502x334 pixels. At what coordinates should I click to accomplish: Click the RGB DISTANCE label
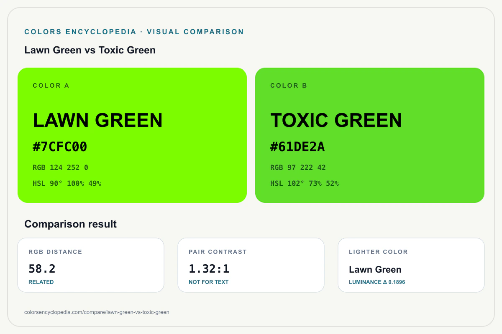point(55,252)
